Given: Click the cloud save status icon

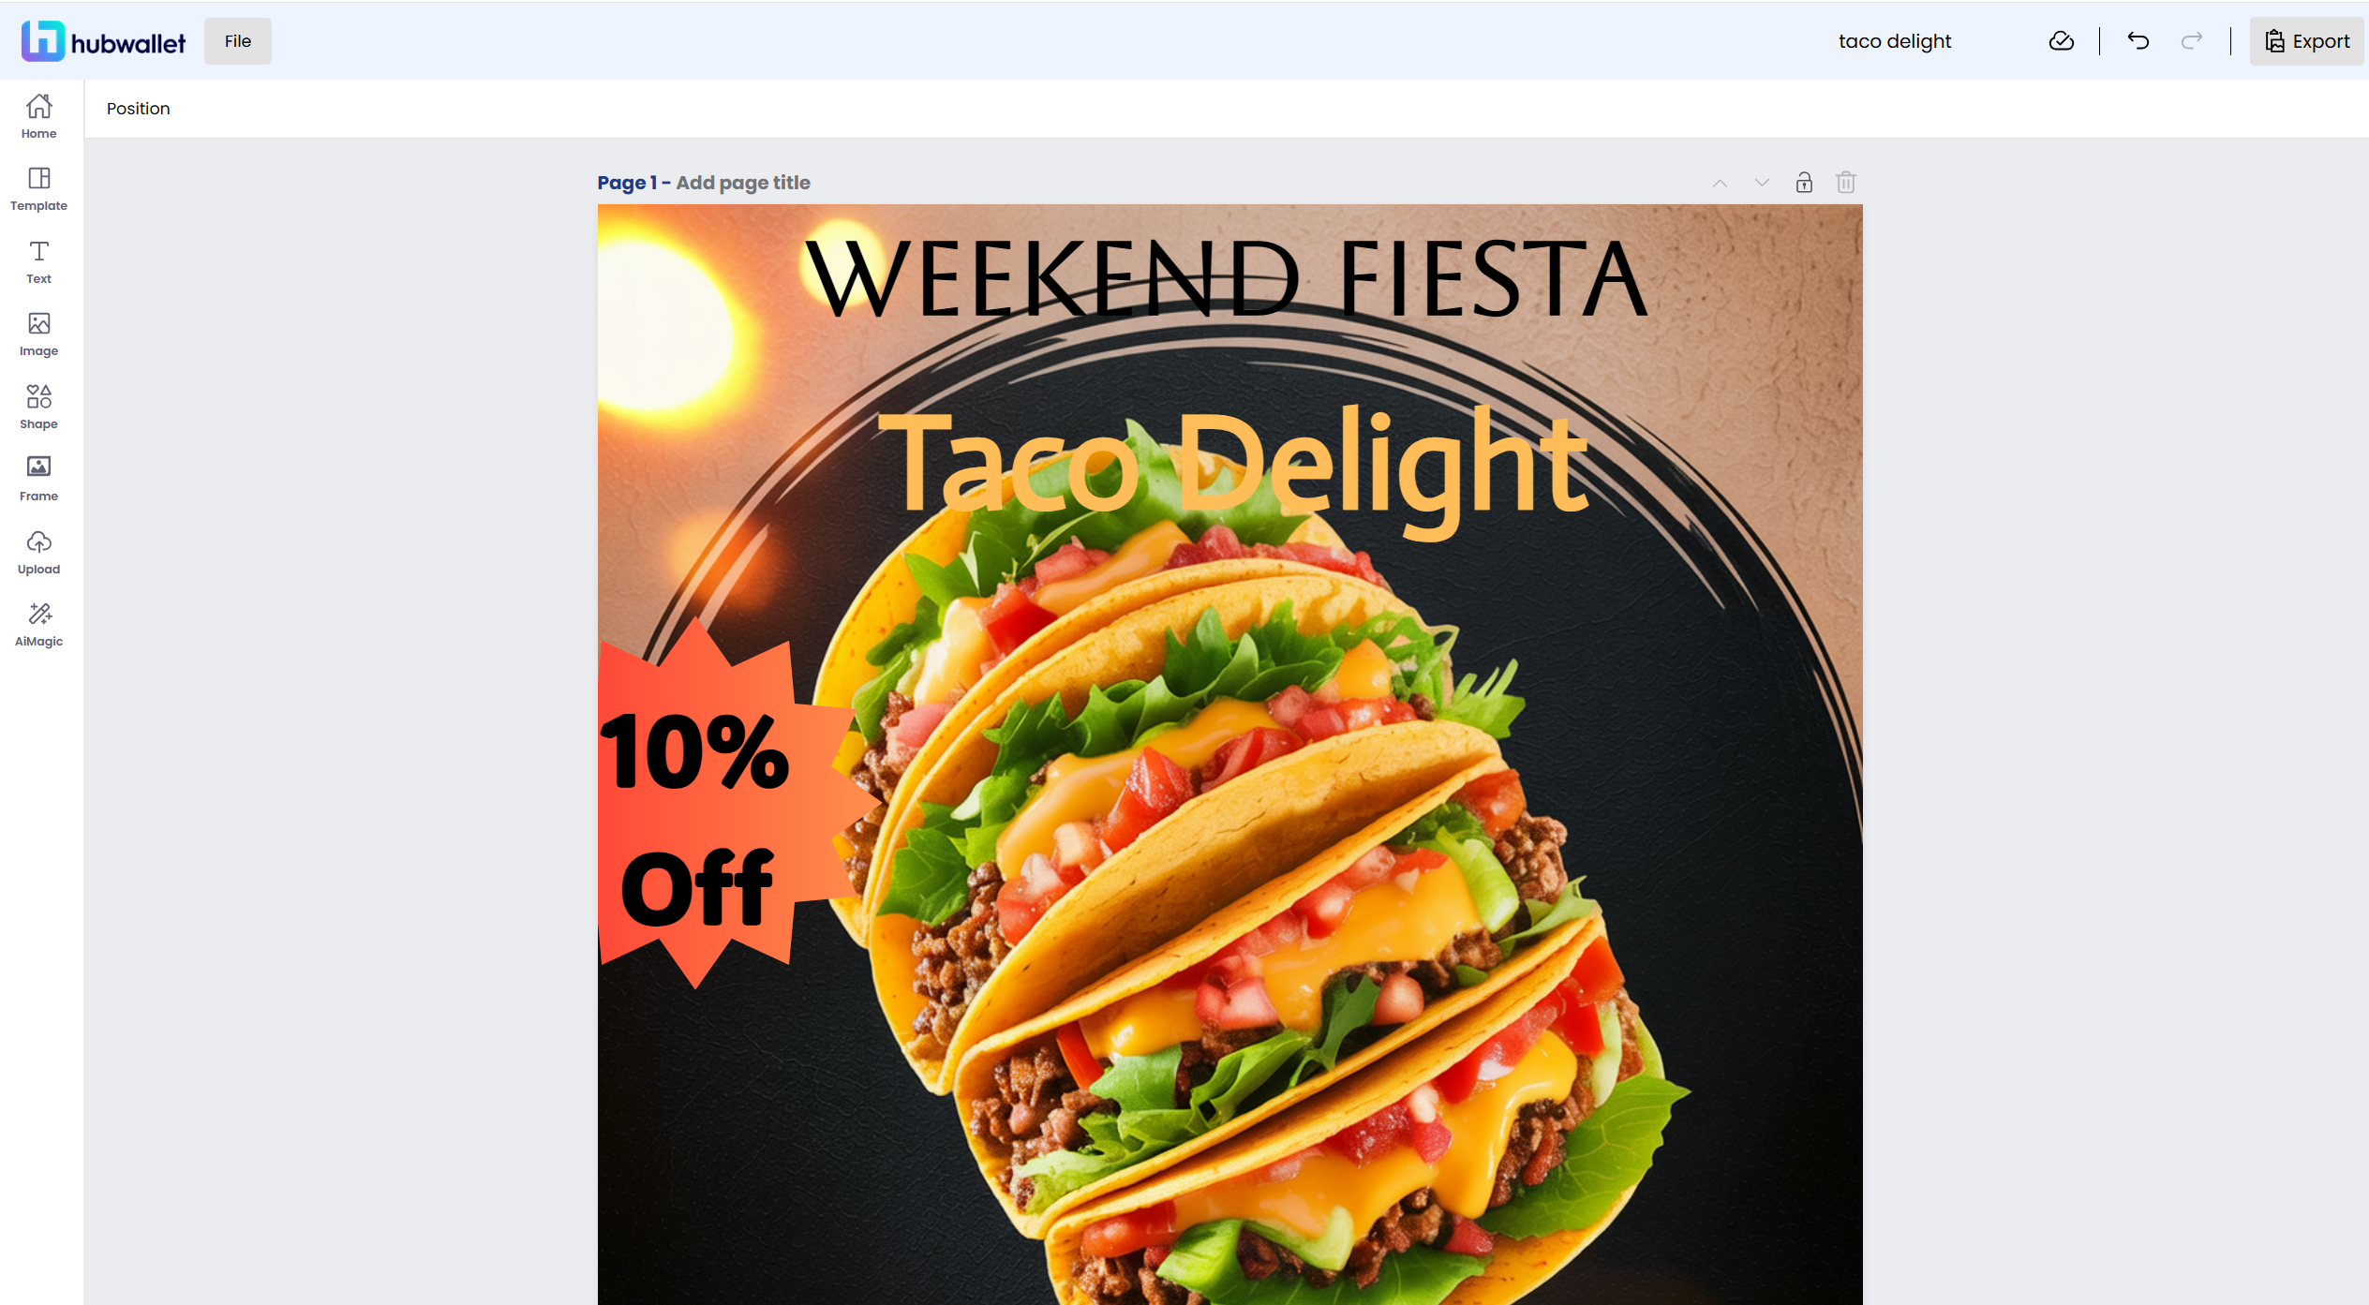Looking at the screenshot, I should pyautogui.click(x=2062, y=41).
